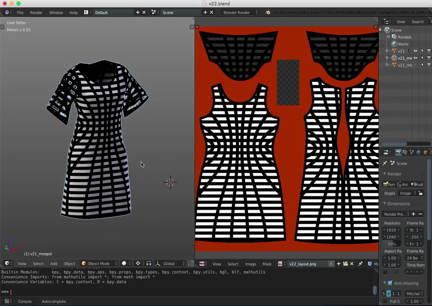Click the Autocomplete button in console
Viewport: 432px width, 306px height.
pos(54,301)
